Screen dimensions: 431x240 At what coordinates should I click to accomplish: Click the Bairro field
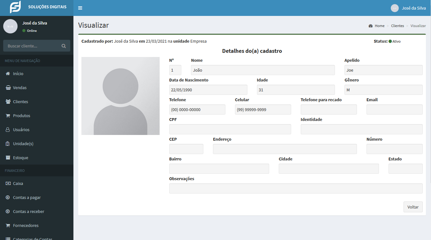(x=219, y=169)
